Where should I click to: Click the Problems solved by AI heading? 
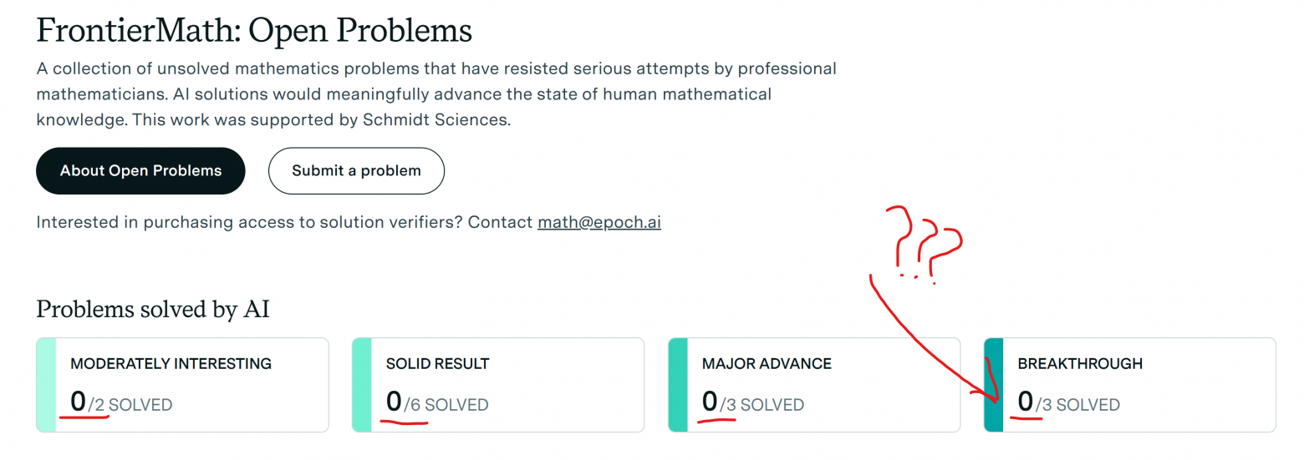pyautogui.click(x=153, y=310)
